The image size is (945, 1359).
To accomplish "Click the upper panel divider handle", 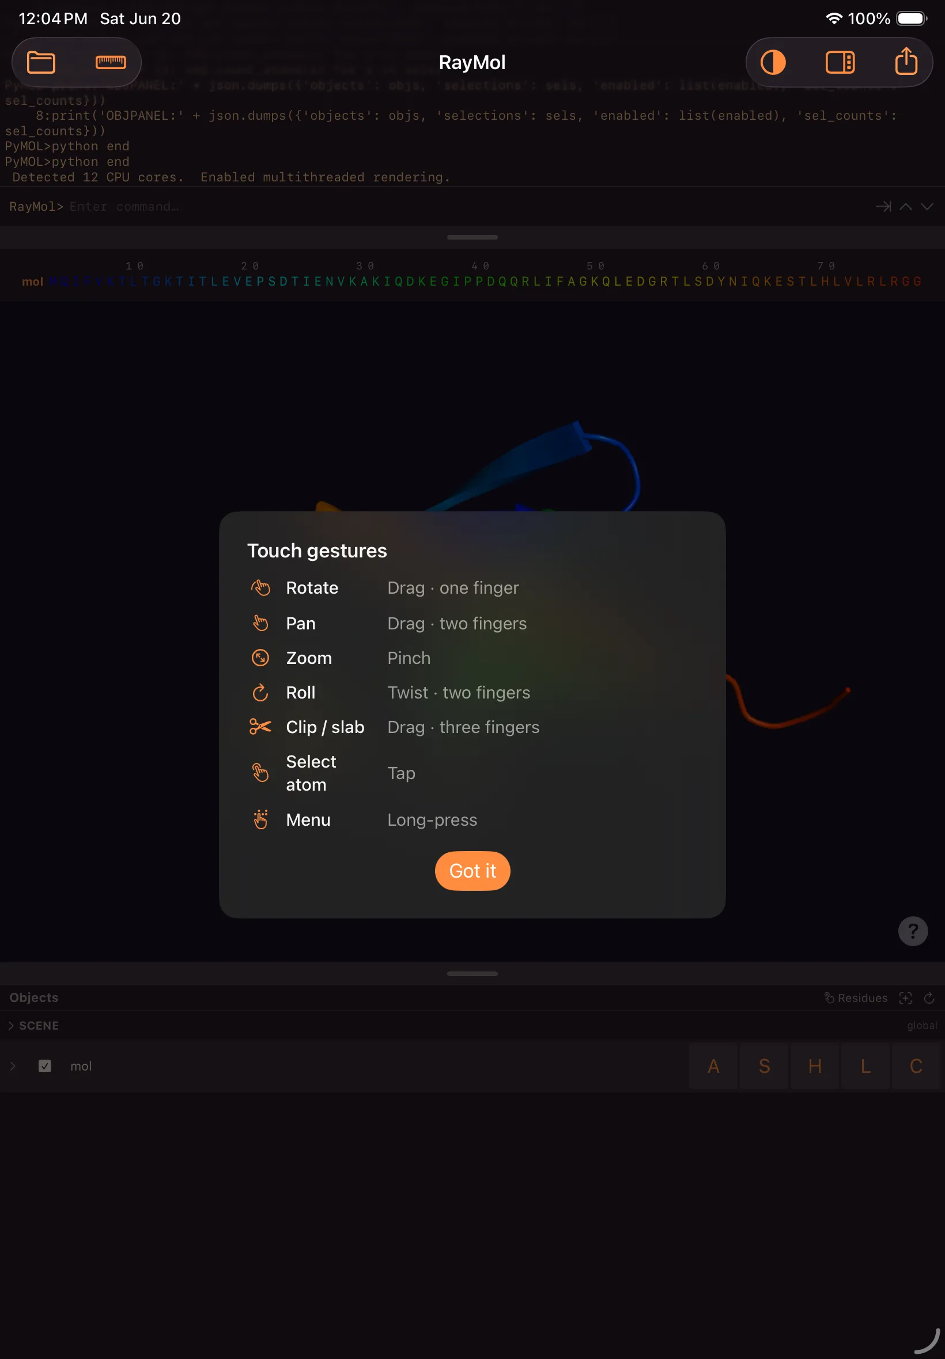I will click(x=472, y=237).
